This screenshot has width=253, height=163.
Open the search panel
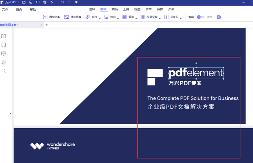pos(4,71)
